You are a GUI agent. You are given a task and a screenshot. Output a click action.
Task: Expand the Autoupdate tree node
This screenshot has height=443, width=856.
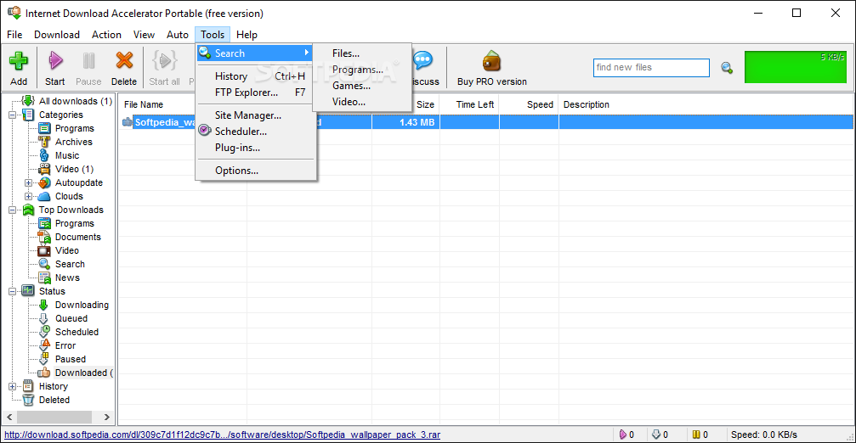tap(28, 183)
